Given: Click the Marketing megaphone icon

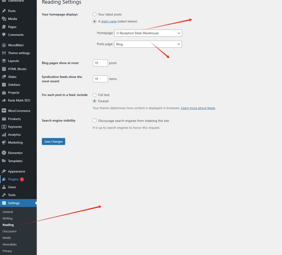Looking at the screenshot, I should point(4,143).
